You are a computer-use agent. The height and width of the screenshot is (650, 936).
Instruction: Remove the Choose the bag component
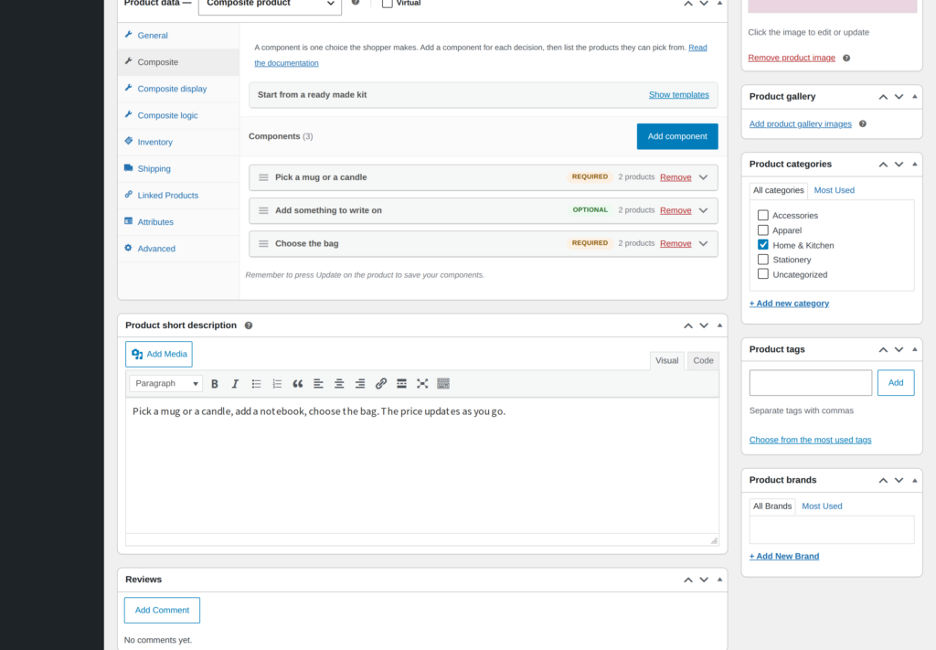[675, 243]
